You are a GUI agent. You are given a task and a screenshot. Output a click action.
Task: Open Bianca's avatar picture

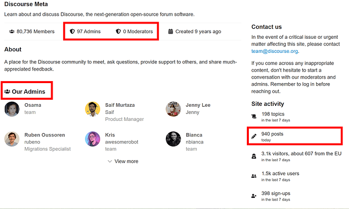pos(173,139)
